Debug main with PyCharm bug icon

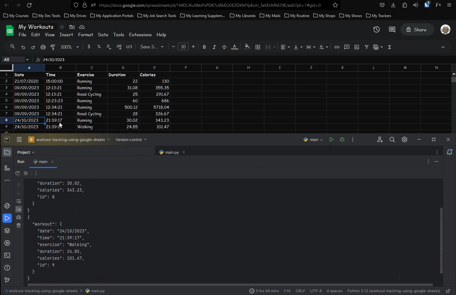tap(342, 140)
